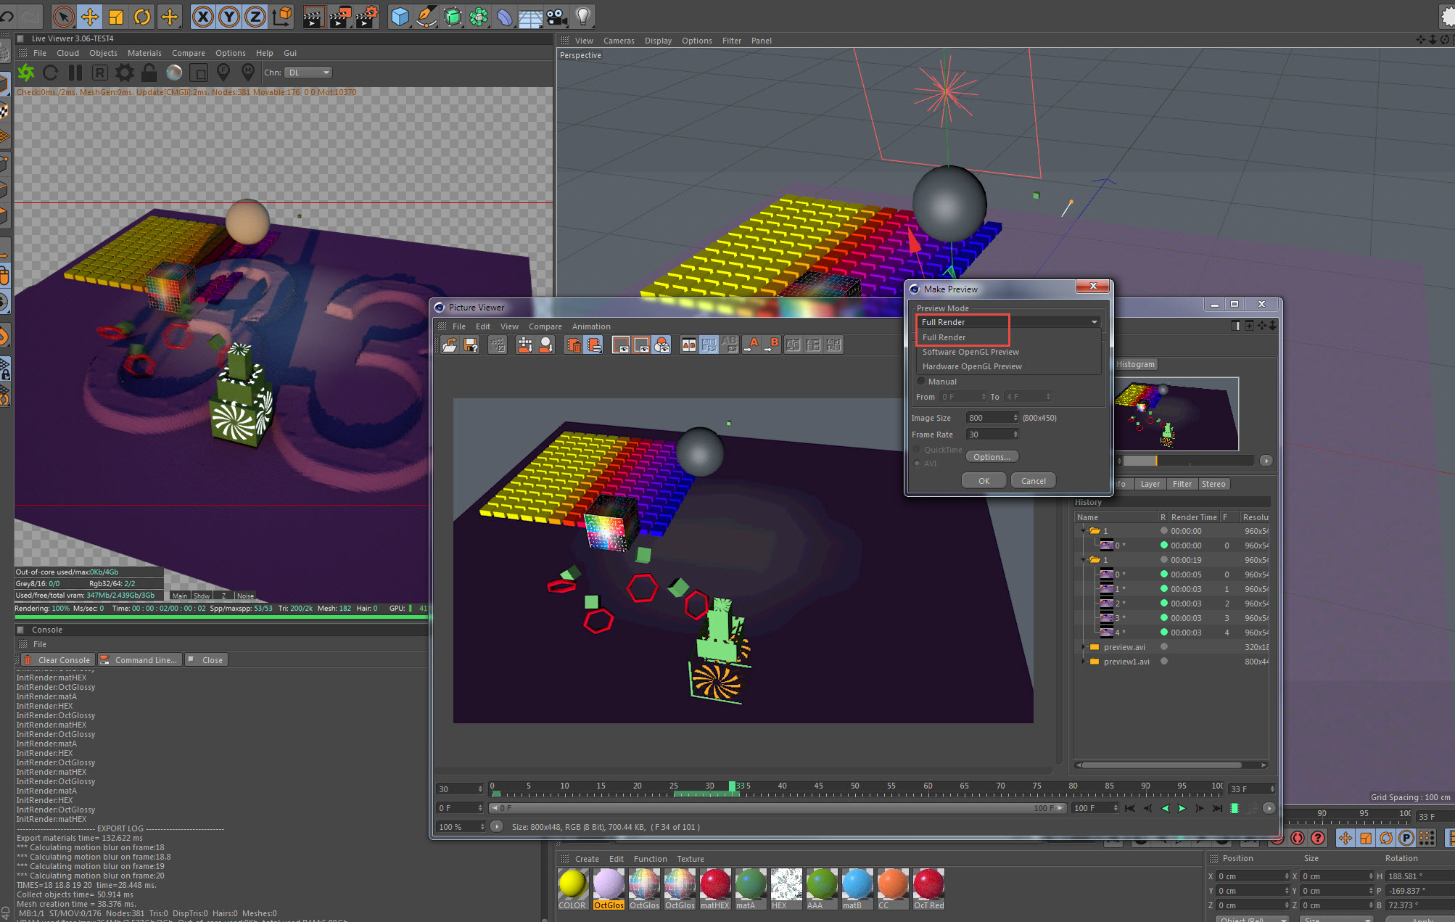The height and width of the screenshot is (922, 1455).
Task: Select the Manual radio button
Action: point(922,382)
